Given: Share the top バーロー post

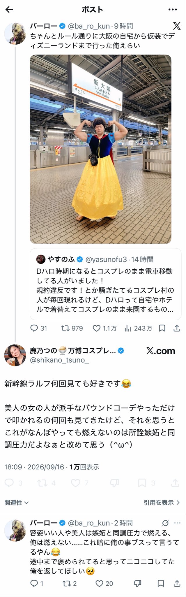Looking at the screenshot, I should tap(176, 328).
